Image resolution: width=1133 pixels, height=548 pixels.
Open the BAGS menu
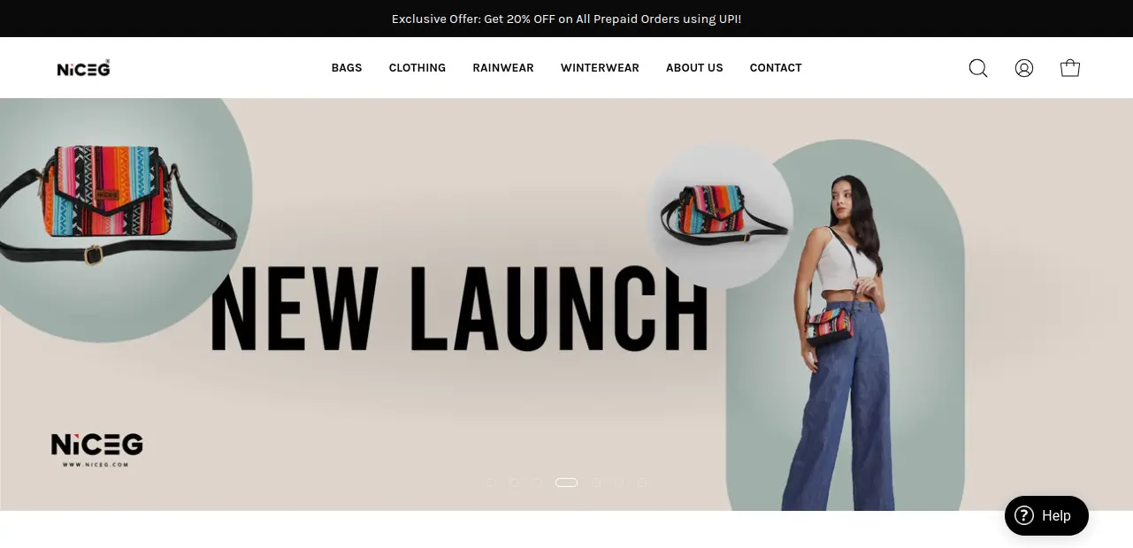(x=347, y=68)
